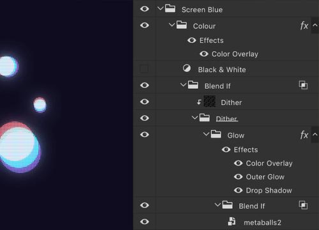Hide the clipped Dither pattern layer
The image size is (319, 230).
145,102
